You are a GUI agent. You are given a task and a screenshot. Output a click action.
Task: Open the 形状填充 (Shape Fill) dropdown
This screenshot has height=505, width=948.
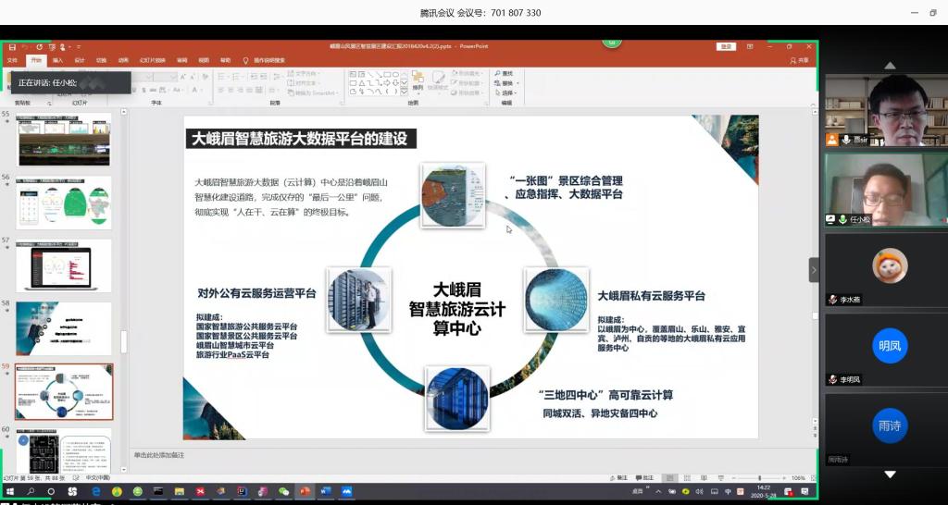tap(468, 73)
